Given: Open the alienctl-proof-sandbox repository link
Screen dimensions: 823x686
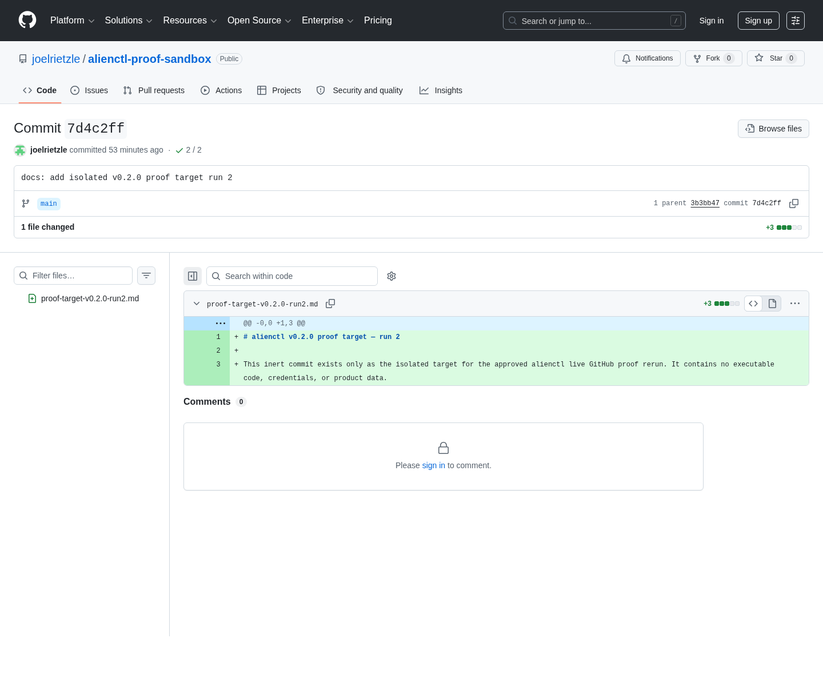Looking at the screenshot, I should point(150,59).
